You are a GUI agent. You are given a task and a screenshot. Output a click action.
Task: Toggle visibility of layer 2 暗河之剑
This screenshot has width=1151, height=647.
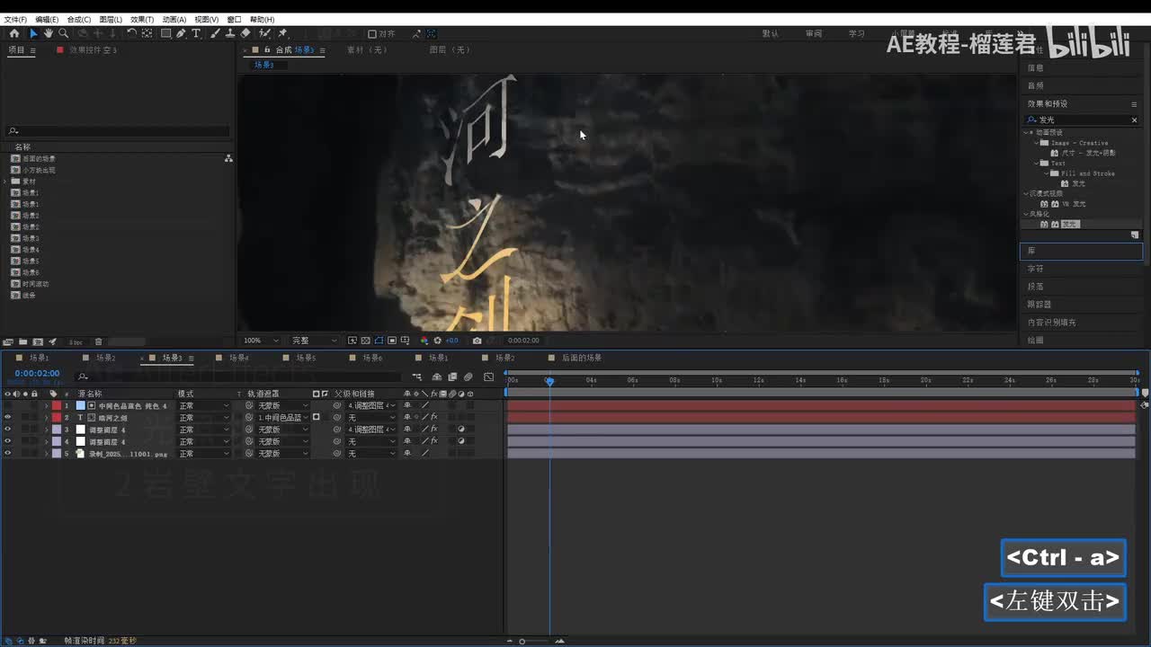(x=7, y=418)
